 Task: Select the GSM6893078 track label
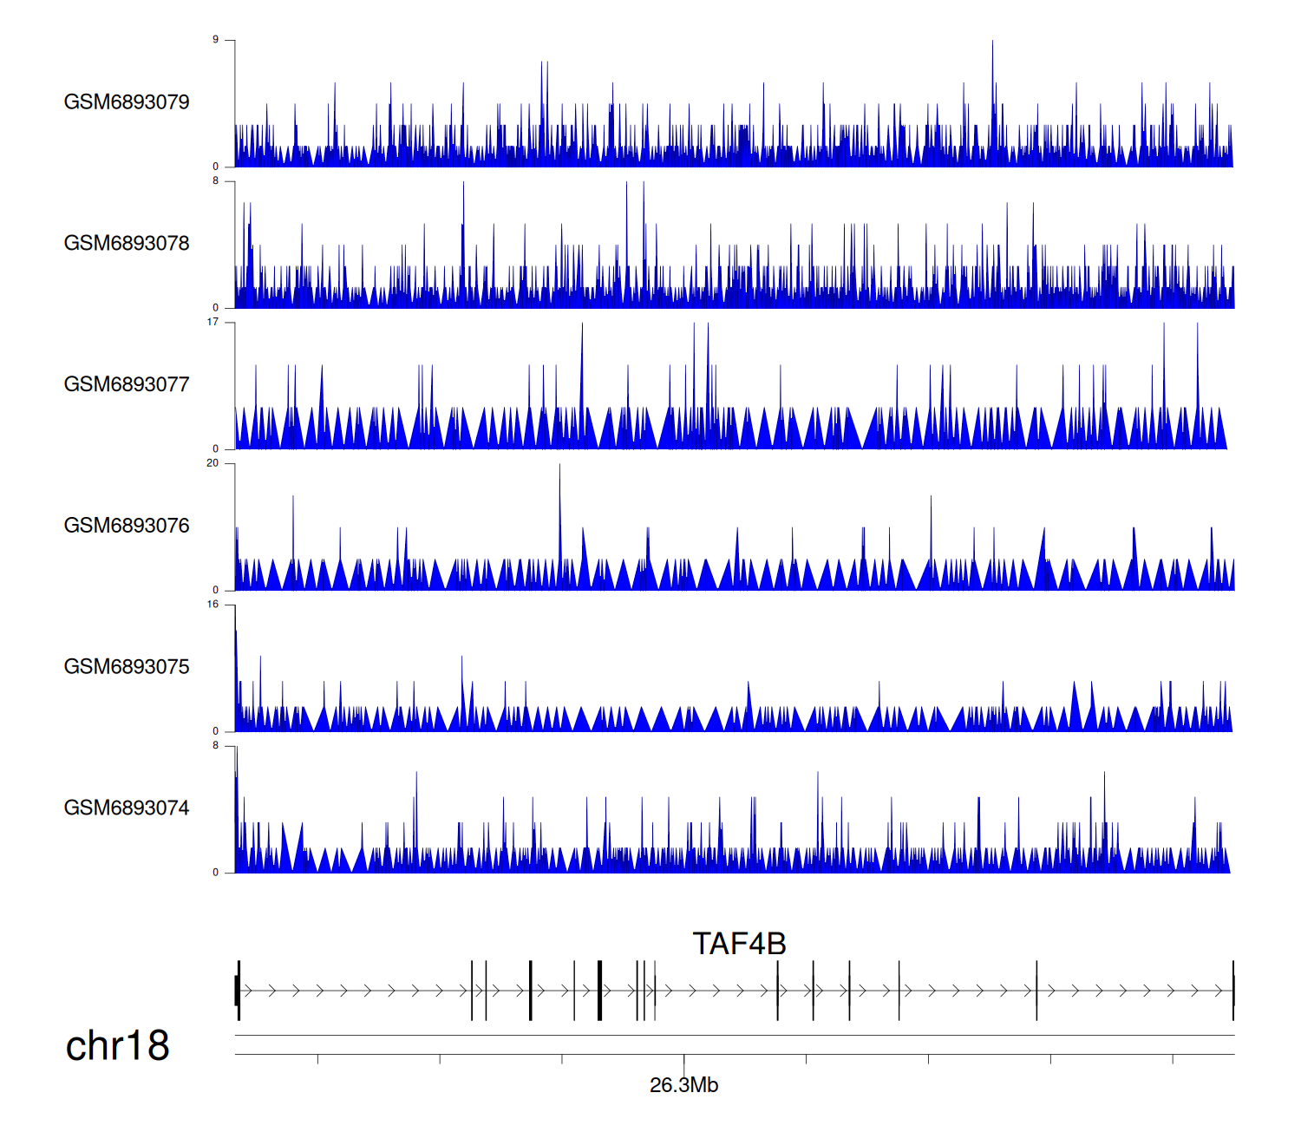coord(127,244)
